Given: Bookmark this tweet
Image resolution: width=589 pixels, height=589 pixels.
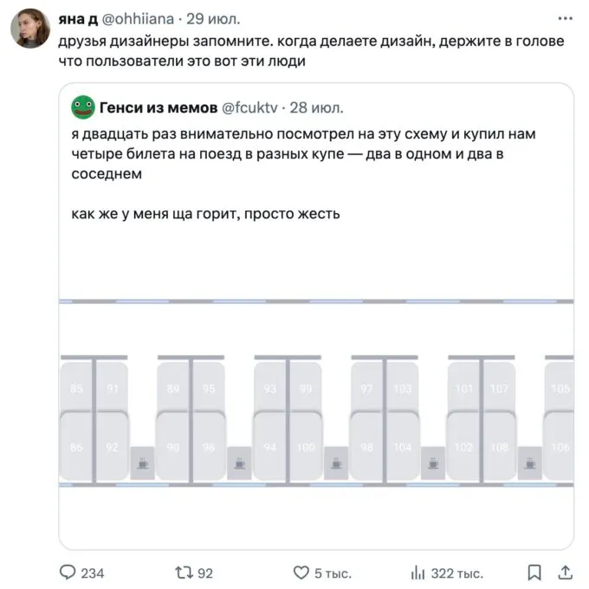Looking at the screenshot, I should point(534,573).
